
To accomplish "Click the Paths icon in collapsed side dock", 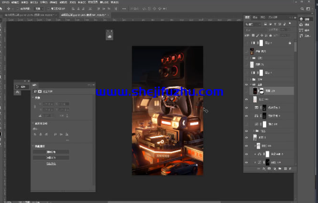I will pos(301,30).
